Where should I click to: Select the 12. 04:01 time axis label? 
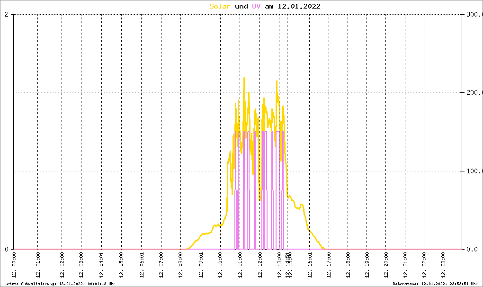click(101, 267)
